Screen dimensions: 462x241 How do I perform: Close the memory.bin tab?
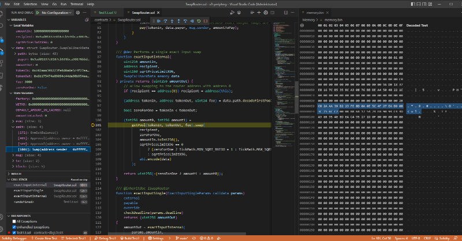pos(327,13)
